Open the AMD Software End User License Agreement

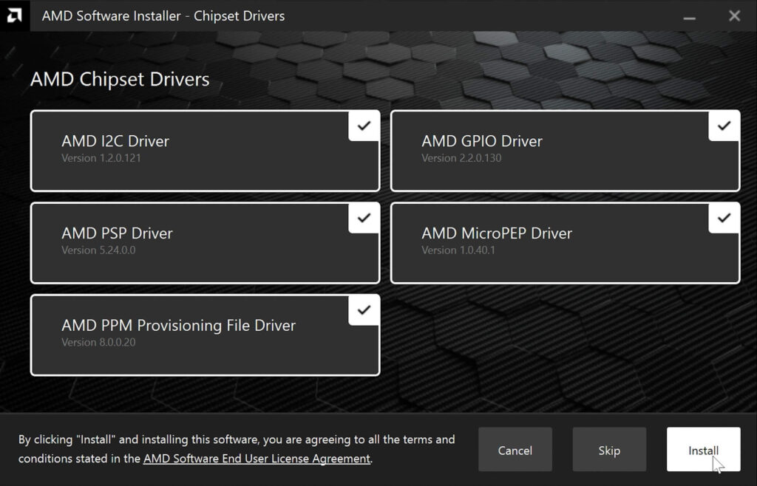click(257, 458)
